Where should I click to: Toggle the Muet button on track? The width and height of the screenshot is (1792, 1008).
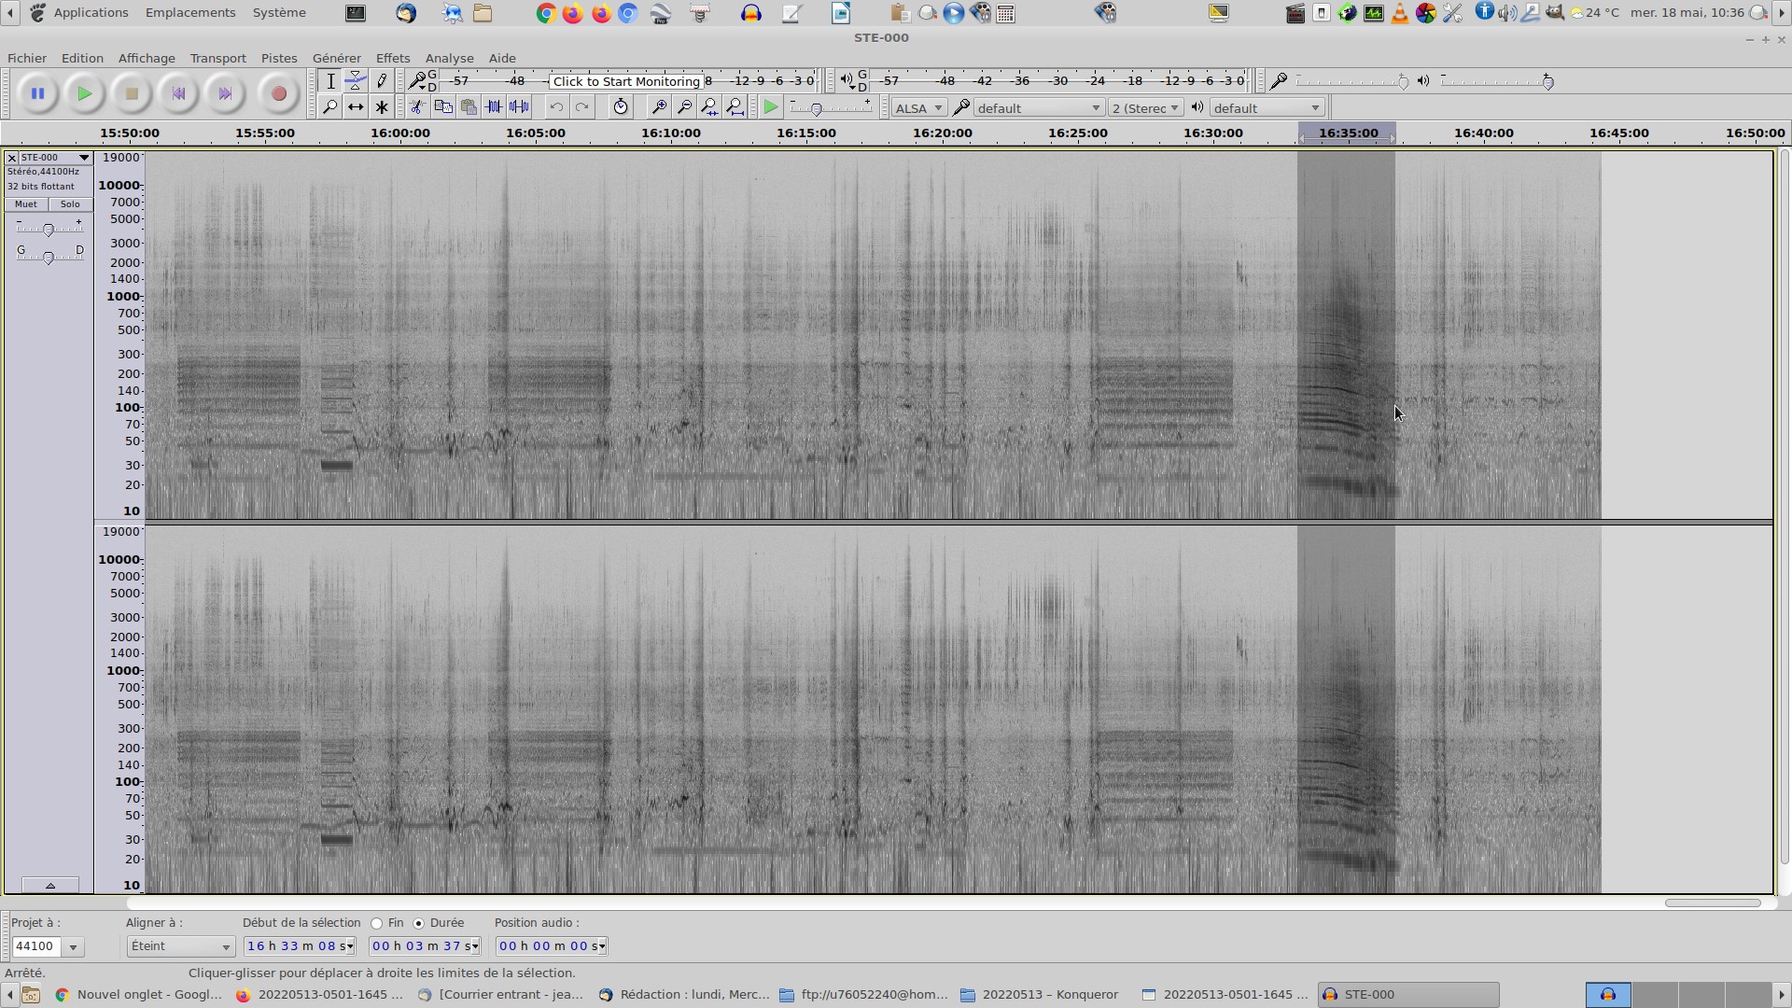(26, 204)
